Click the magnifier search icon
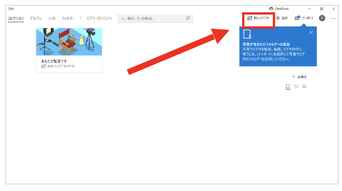 pyautogui.click(x=188, y=18)
